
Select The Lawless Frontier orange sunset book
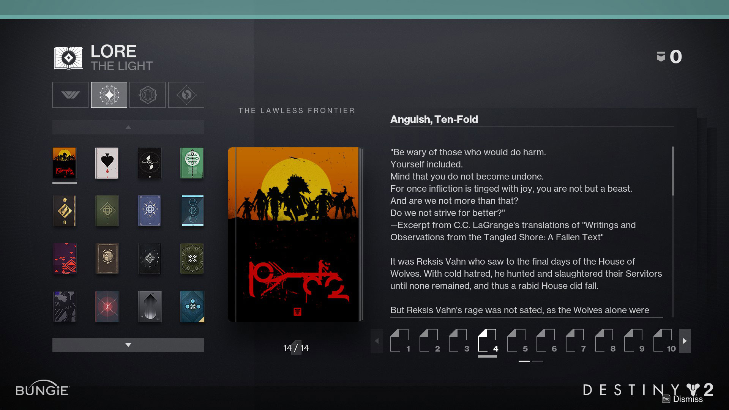[65, 163]
